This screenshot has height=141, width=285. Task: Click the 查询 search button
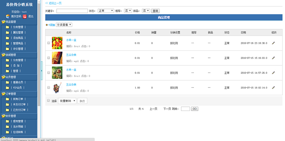[x=155, y=11]
